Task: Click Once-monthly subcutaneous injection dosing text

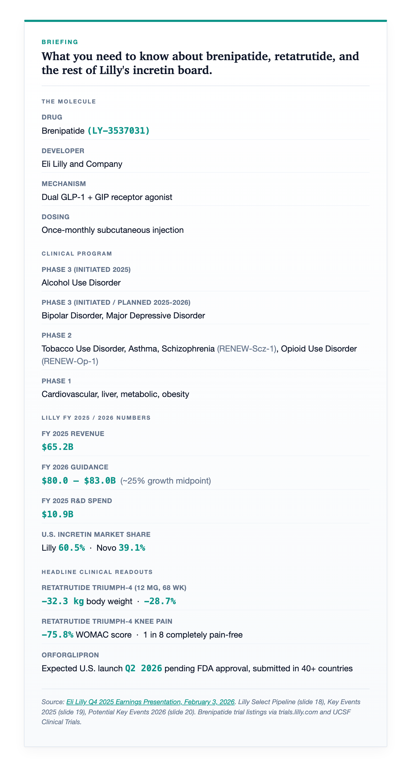Action: (x=113, y=230)
